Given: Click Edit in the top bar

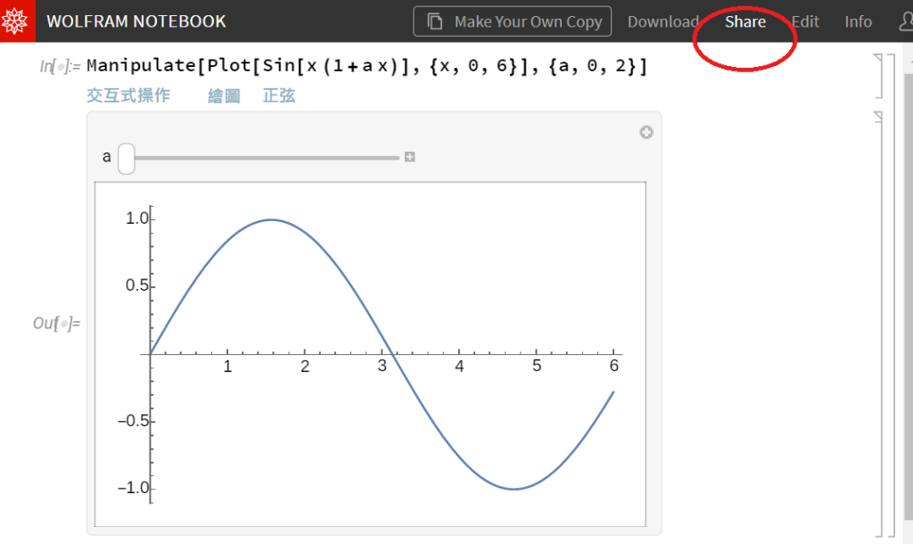Looking at the screenshot, I should click(x=805, y=21).
